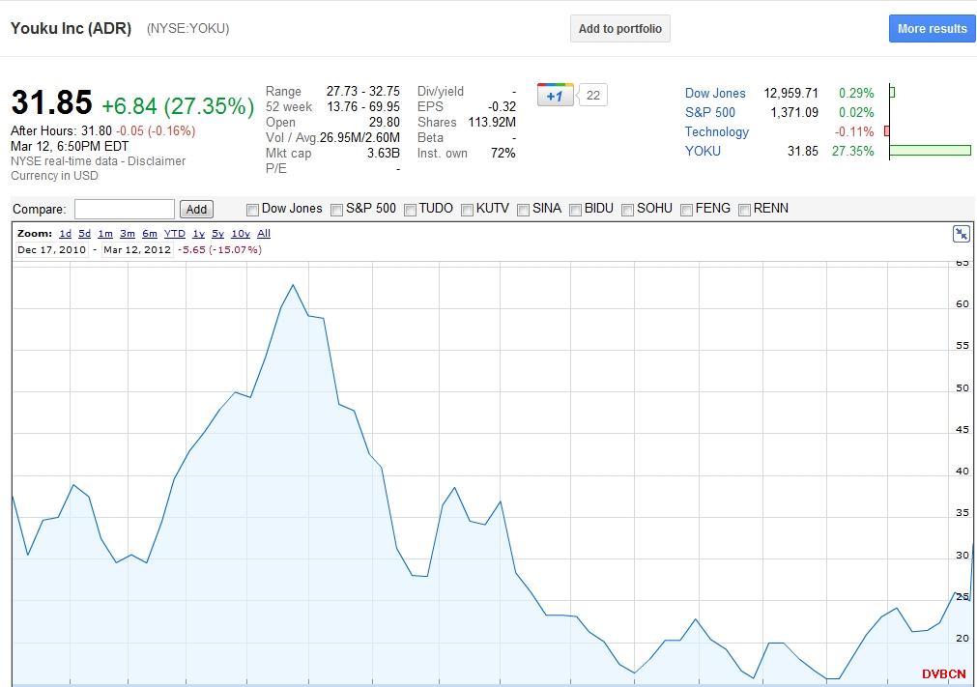This screenshot has height=687, width=977.
Task: Zoom the chart to 5y
Action: click(218, 234)
